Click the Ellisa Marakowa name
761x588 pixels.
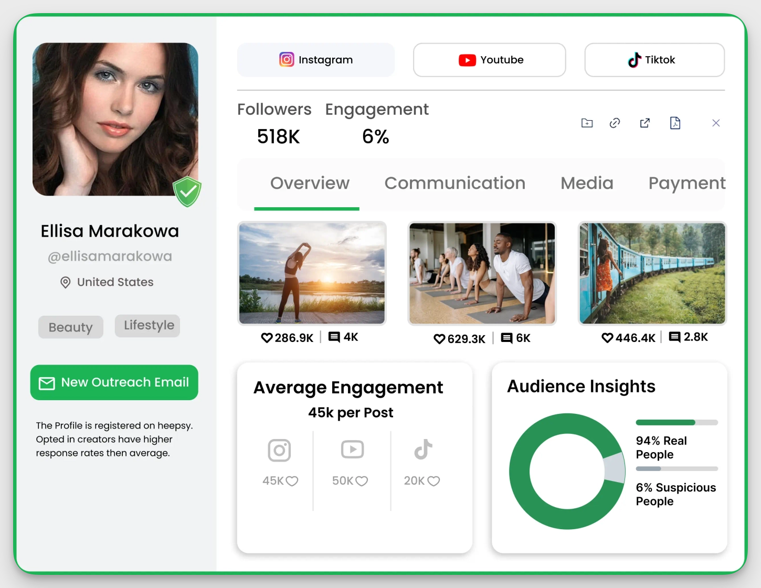tap(110, 231)
